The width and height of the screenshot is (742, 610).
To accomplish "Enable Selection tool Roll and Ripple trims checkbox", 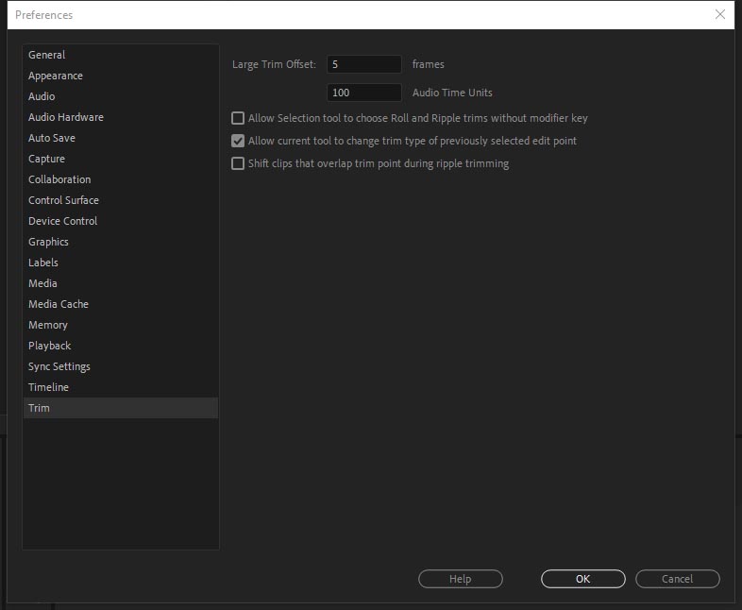I will [238, 118].
